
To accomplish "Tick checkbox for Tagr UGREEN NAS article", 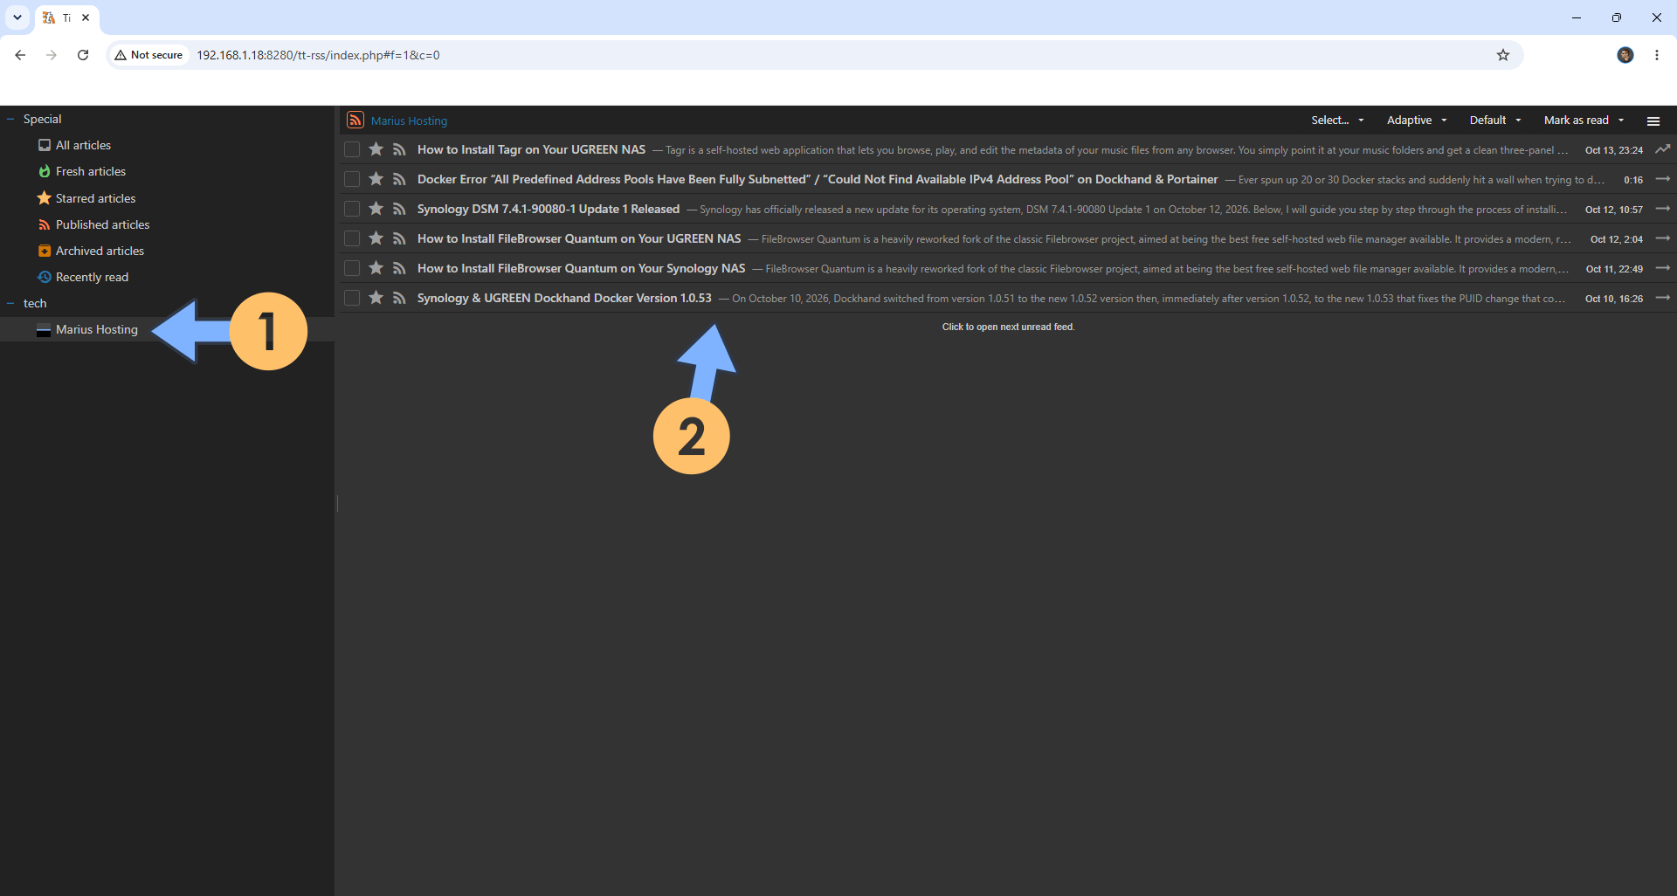I will (x=352, y=149).
